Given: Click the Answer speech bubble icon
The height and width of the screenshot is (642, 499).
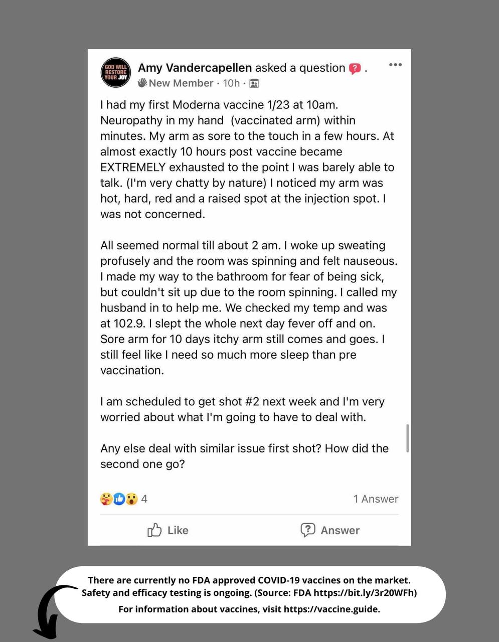Looking at the screenshot, I should pos(307,530).
